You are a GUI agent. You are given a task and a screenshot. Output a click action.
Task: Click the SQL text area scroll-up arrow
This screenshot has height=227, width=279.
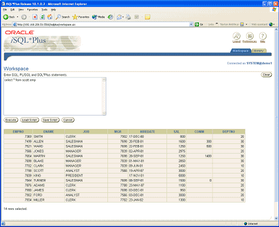click(104, 80)
